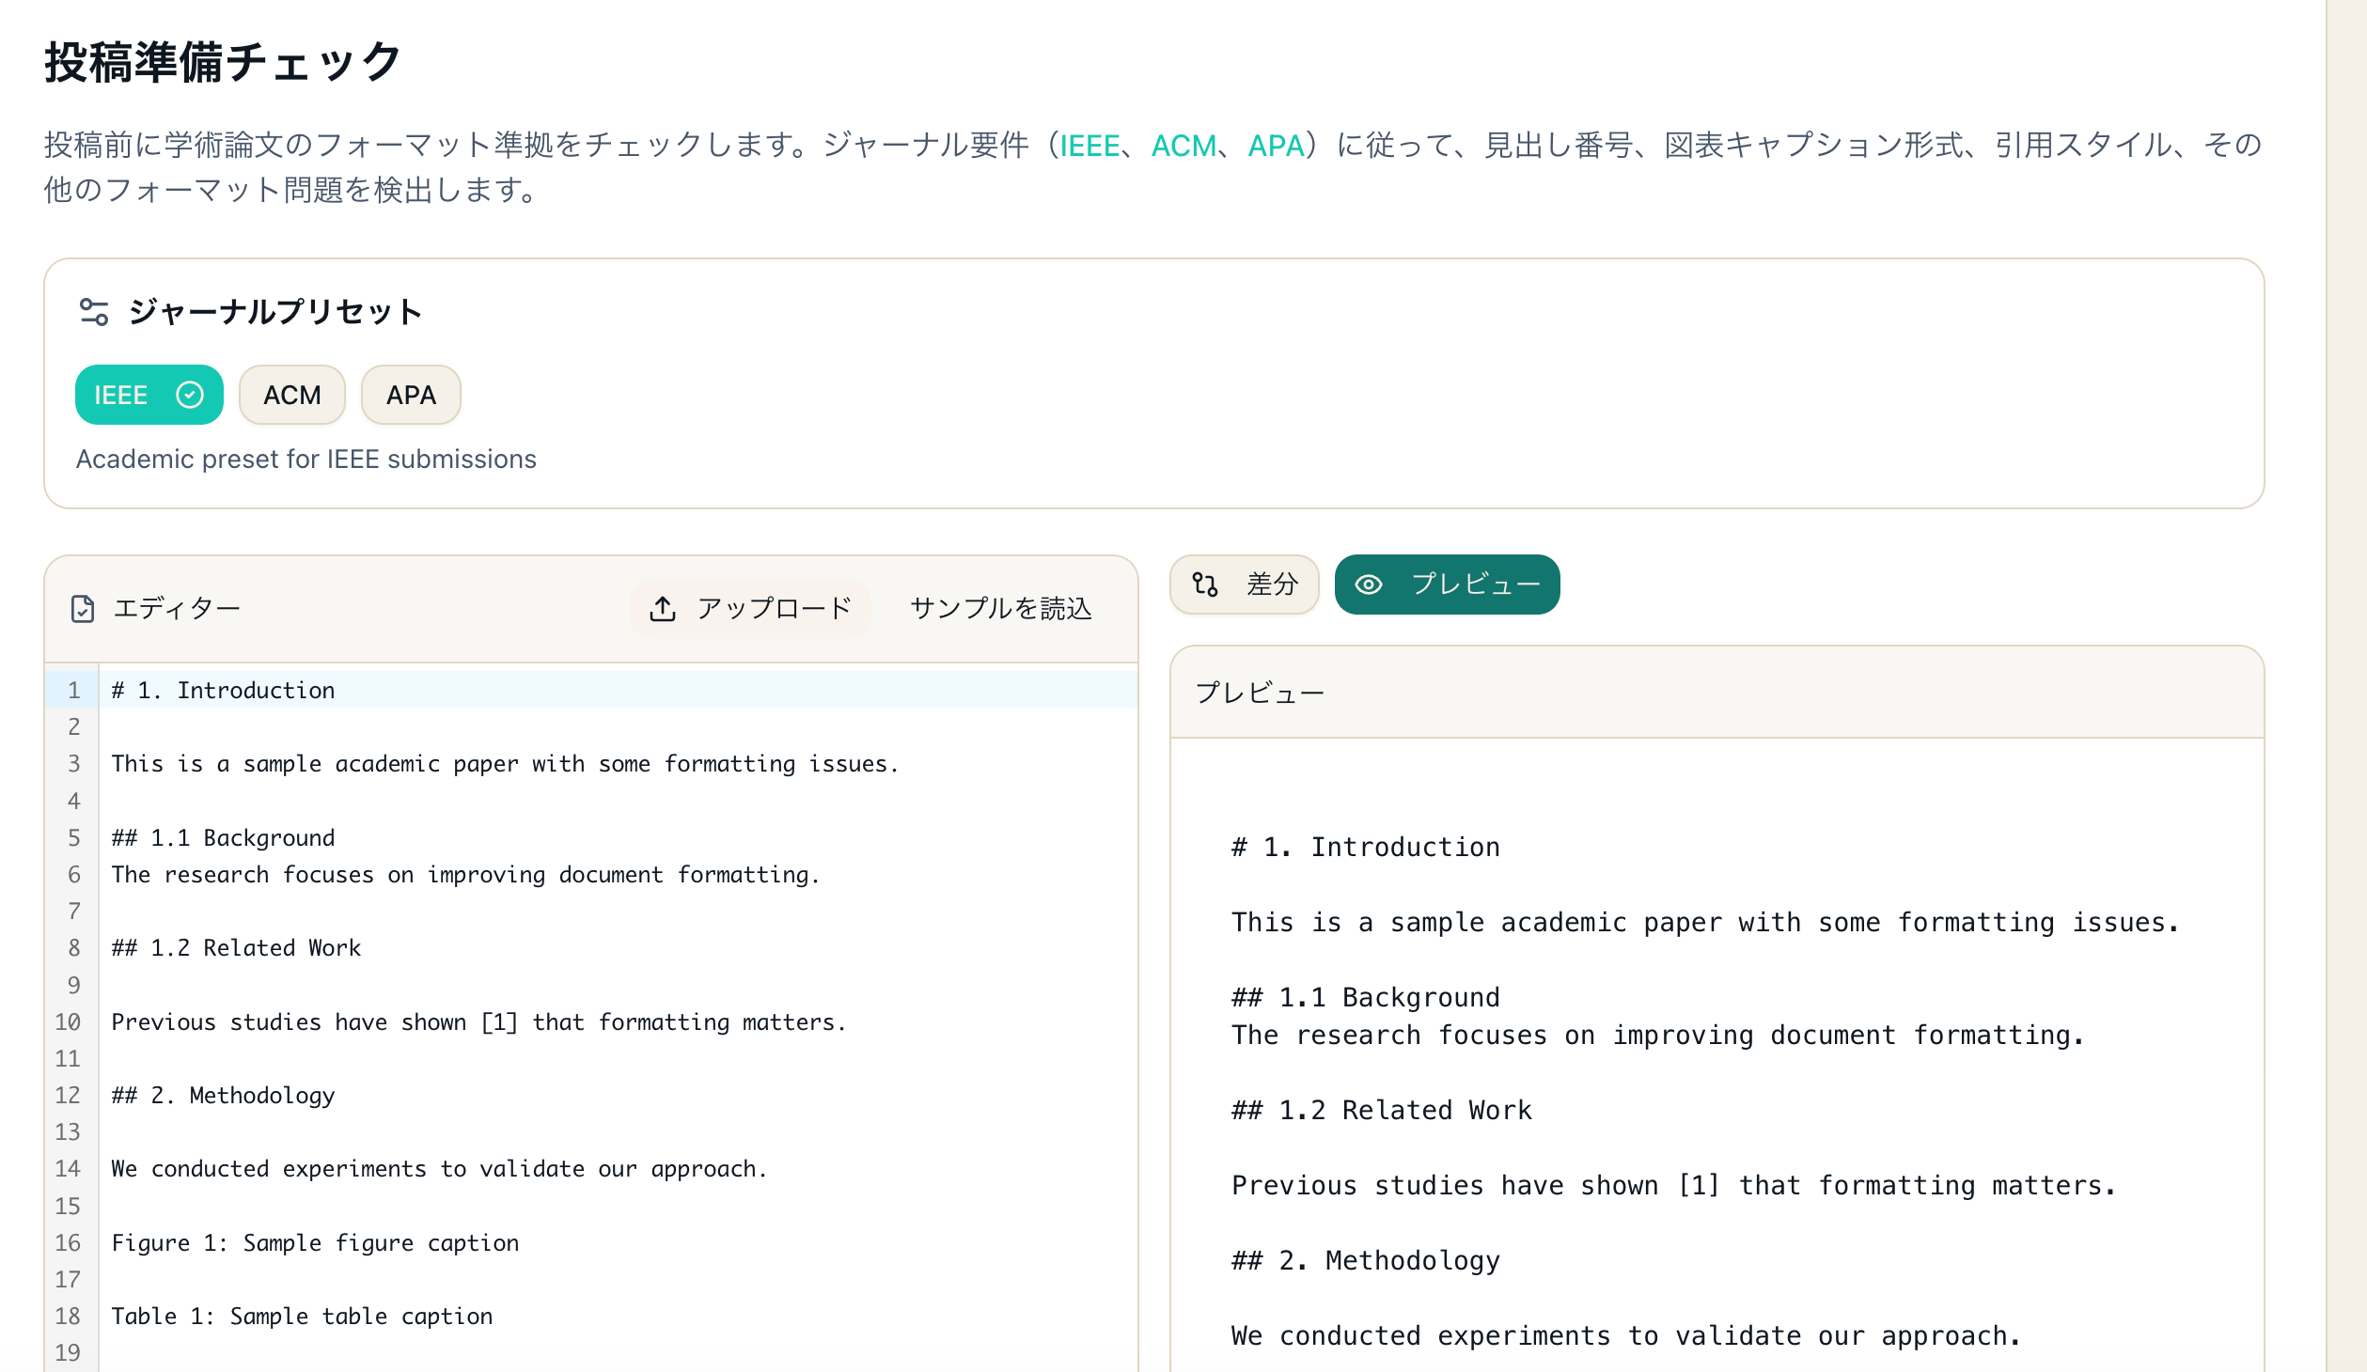Click line number 16 in editor gutter
The image size is (2367, 1372).
(68, 1242)
